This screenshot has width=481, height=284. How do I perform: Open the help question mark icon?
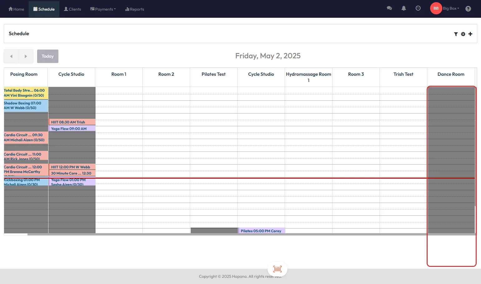(x=468, y=9)
